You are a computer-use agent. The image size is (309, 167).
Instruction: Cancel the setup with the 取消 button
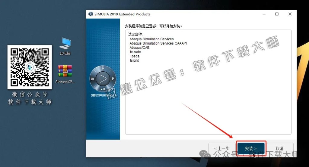tap(279, 149)
